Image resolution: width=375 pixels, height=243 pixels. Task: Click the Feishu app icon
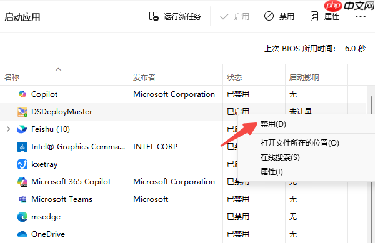coord(22,129)
